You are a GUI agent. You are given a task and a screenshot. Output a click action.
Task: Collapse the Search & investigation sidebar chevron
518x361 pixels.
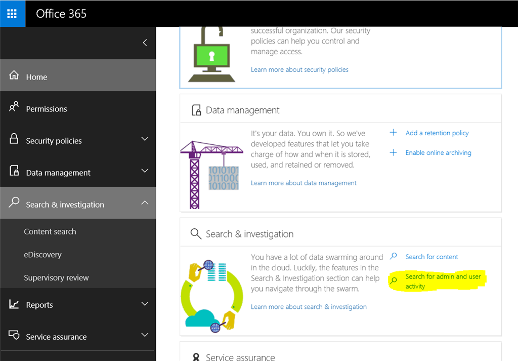(145, 203)
